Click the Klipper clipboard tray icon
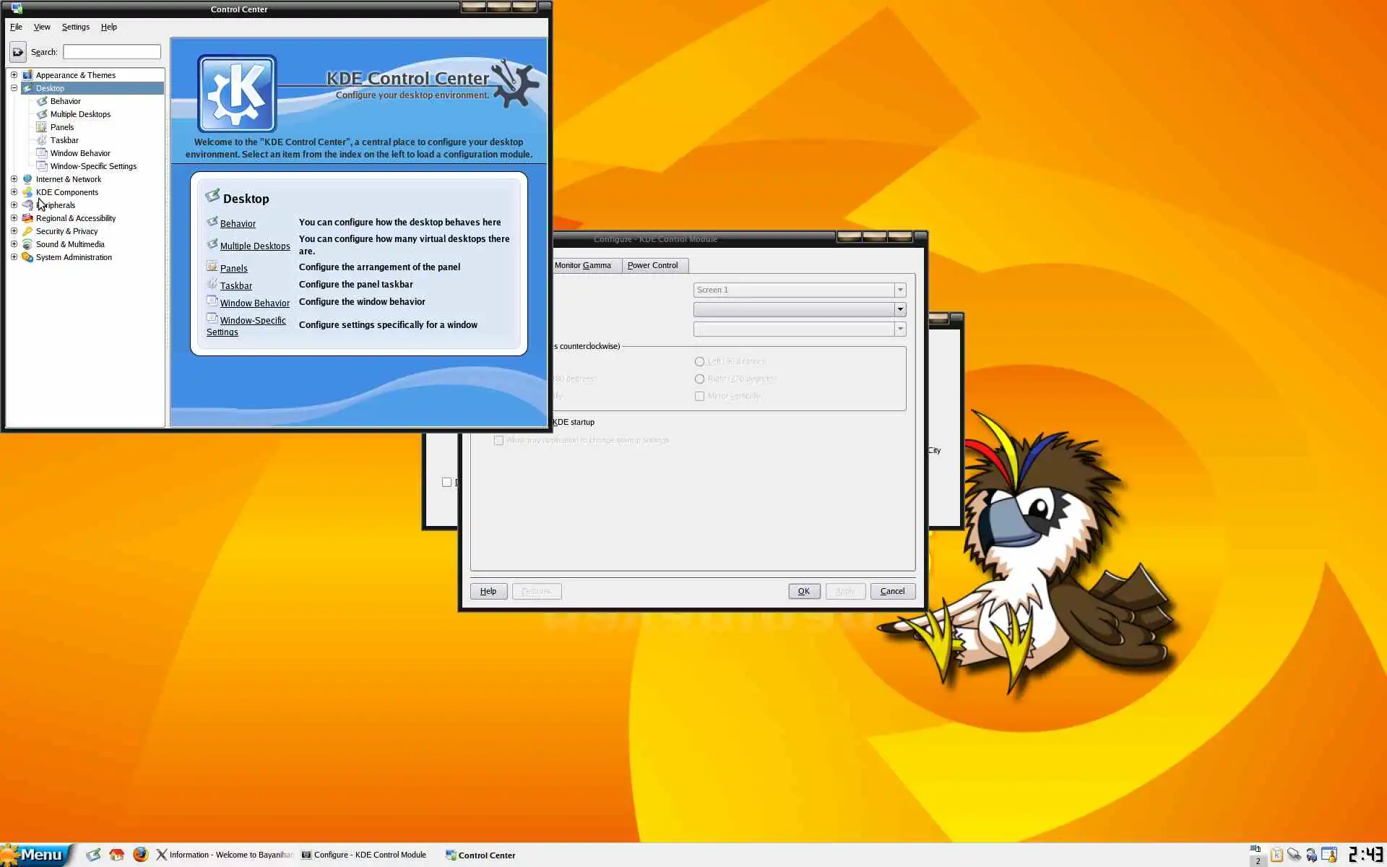The height and width of the screenshot is (867, 1387). pyautogui.click(x=1276, y=855)
